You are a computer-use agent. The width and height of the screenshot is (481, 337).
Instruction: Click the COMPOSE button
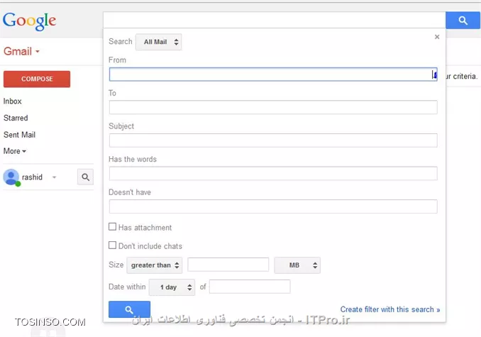37,79
